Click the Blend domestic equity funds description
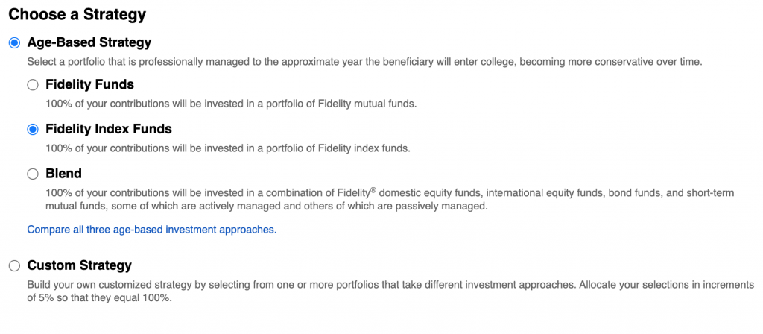The height and width of the screenshot is (334, 763). [x=390, y=193]
